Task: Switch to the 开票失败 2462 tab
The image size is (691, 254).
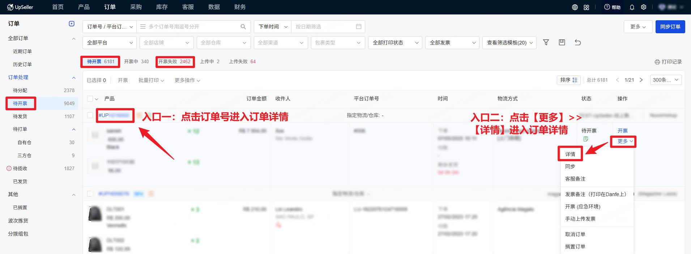Action: coord(174,61)
